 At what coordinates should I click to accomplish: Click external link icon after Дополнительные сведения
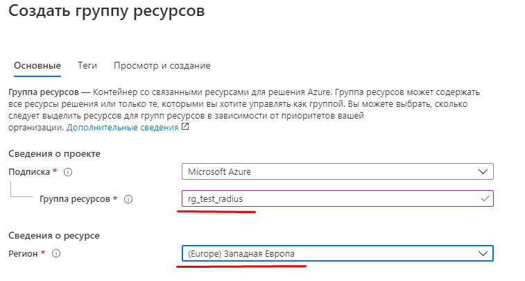click(185, 128)
